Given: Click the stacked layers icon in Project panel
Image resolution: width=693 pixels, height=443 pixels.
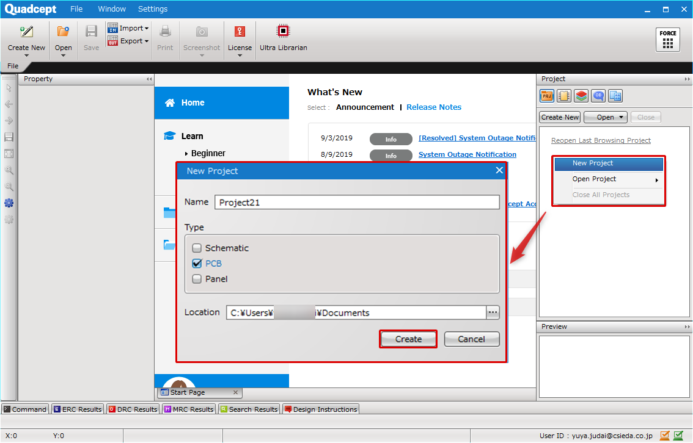Looking at the screenshot, I should coord(581,96).
